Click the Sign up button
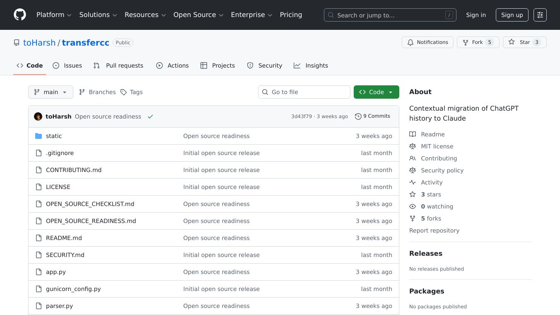The width and height of the screenshot is (560, 315). [x=512, y=15]
